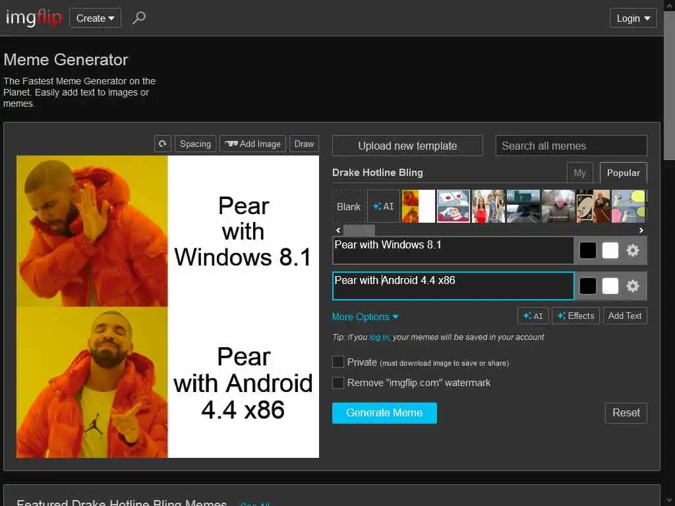Click the Draw button
This screenshot has height=506, width=675.
304,144
